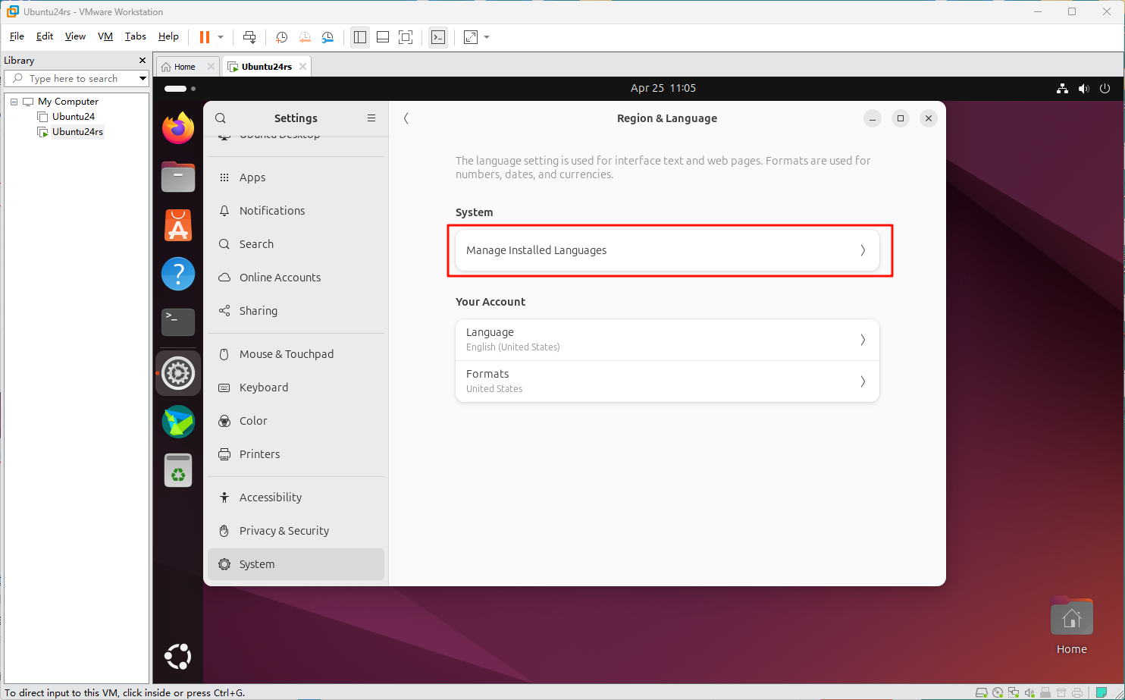1125x700 pixels.
Task: Open the Printers settings panel
Action: pyautogui.click(x=296, y=454)
